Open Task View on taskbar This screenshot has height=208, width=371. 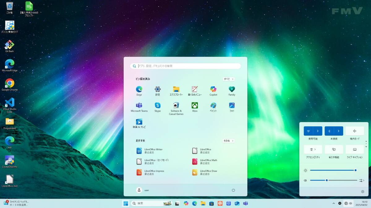click(177, 203)
